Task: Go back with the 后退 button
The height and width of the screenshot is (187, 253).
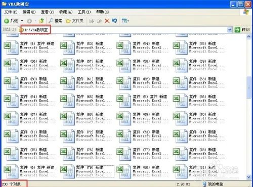Action: tap(11, 21)
